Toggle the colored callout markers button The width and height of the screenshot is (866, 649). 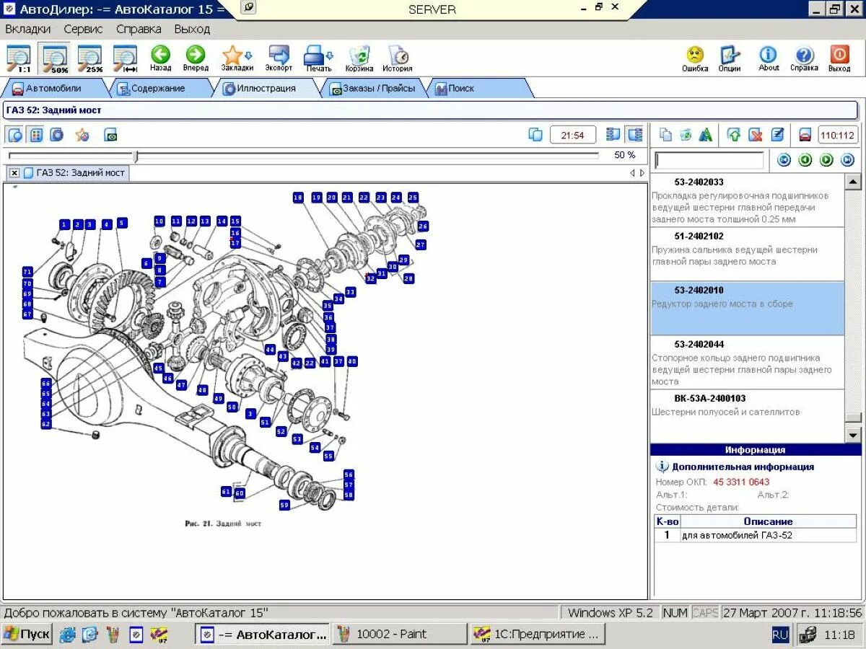pyautogui.click(x=36, y=135)
